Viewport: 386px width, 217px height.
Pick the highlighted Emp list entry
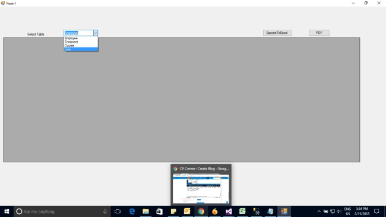pos(81,49)
